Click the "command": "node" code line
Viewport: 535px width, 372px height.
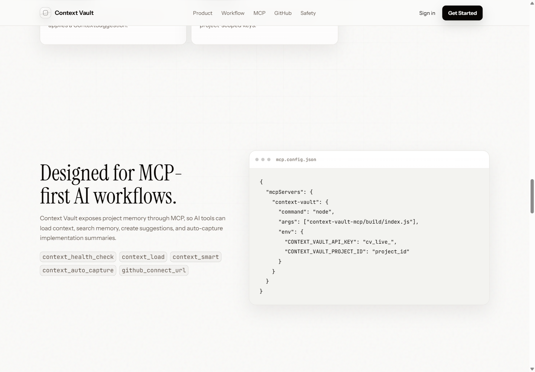(x=307, y=212)
